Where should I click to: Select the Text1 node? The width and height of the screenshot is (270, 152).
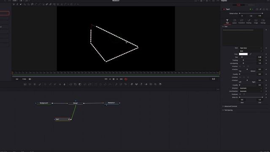point(62,119)
